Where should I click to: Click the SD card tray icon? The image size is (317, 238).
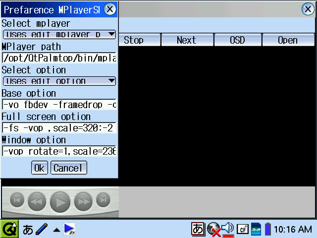256,229
